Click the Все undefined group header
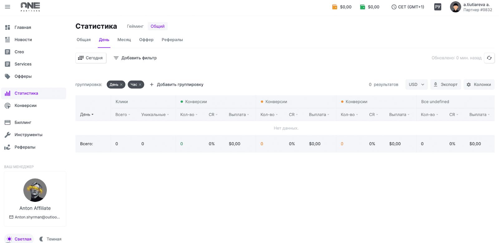 click(x=435, y=102)
